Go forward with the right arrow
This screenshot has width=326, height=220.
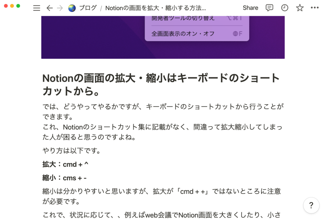click(x=60, y=8)
